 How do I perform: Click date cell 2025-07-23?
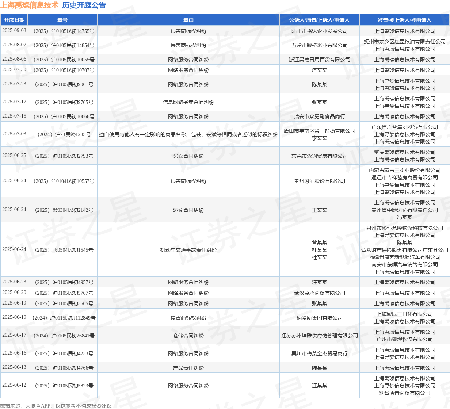point(14,84)
